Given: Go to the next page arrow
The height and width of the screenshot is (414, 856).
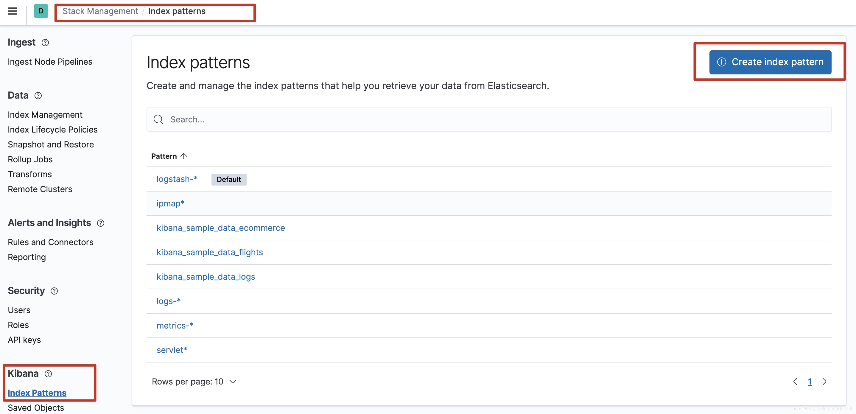Looking at the screenshot, I should (824, 382).
